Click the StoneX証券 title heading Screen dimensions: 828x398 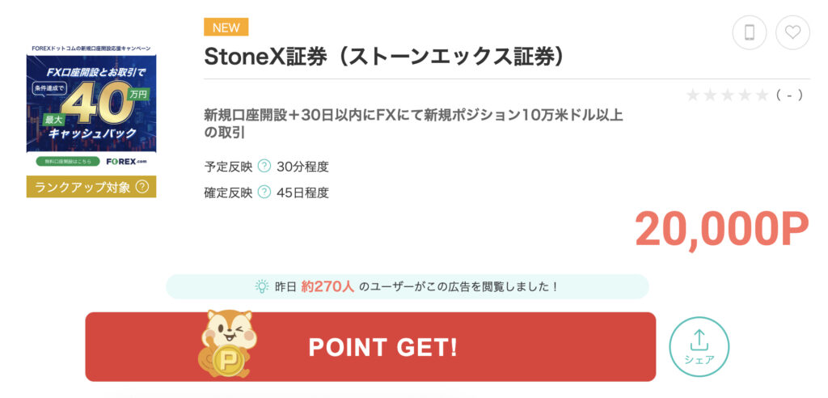point(383,57)
